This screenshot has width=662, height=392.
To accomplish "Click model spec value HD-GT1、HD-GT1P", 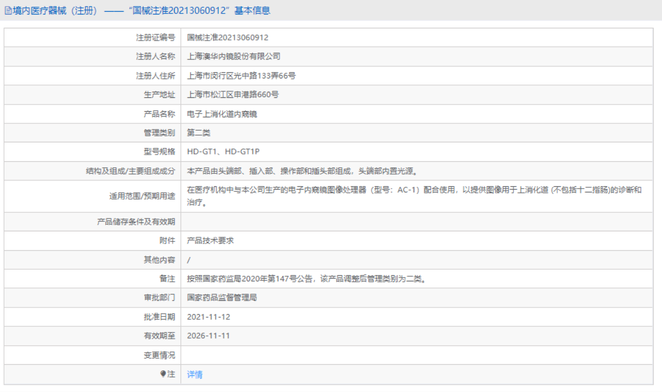I will point(223,152).
